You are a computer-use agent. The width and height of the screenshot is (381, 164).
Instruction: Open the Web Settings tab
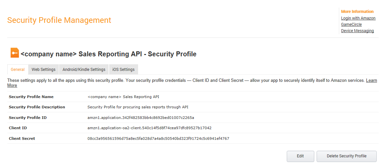click(43, 70)
